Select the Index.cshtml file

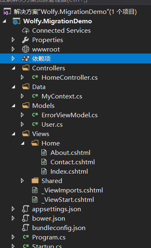[69, 172]
